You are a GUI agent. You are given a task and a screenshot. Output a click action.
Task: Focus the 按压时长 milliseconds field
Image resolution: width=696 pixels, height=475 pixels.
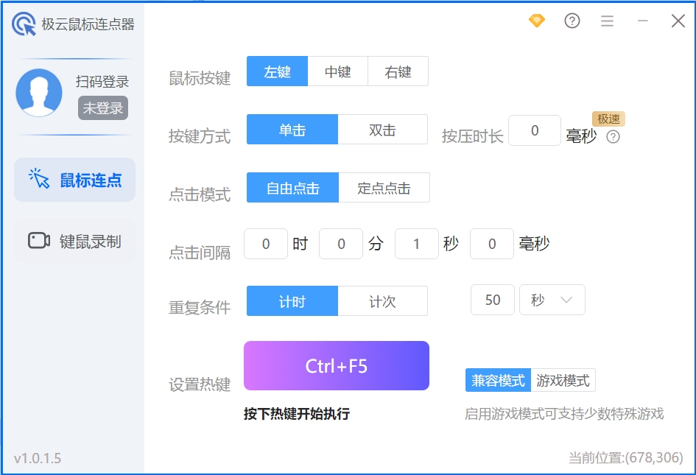click(x=535, y=130)
